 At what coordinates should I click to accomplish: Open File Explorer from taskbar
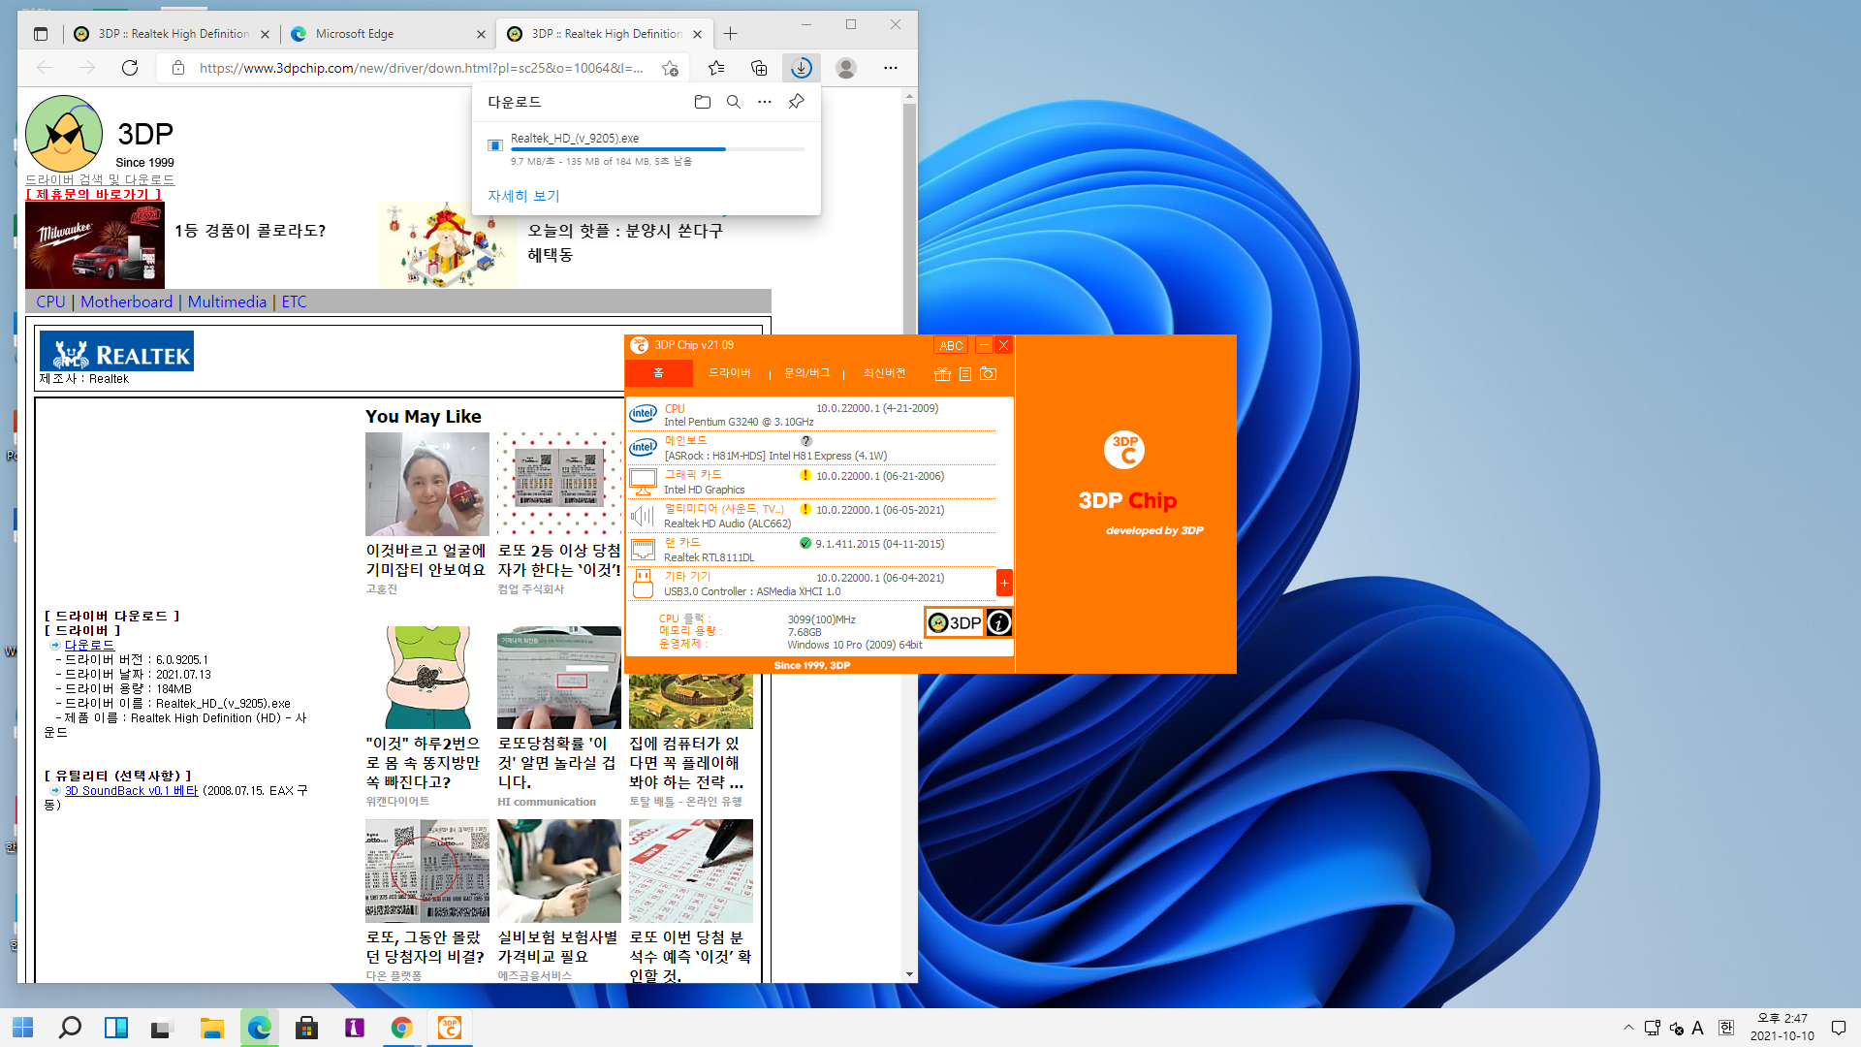tap(211, 1028)
